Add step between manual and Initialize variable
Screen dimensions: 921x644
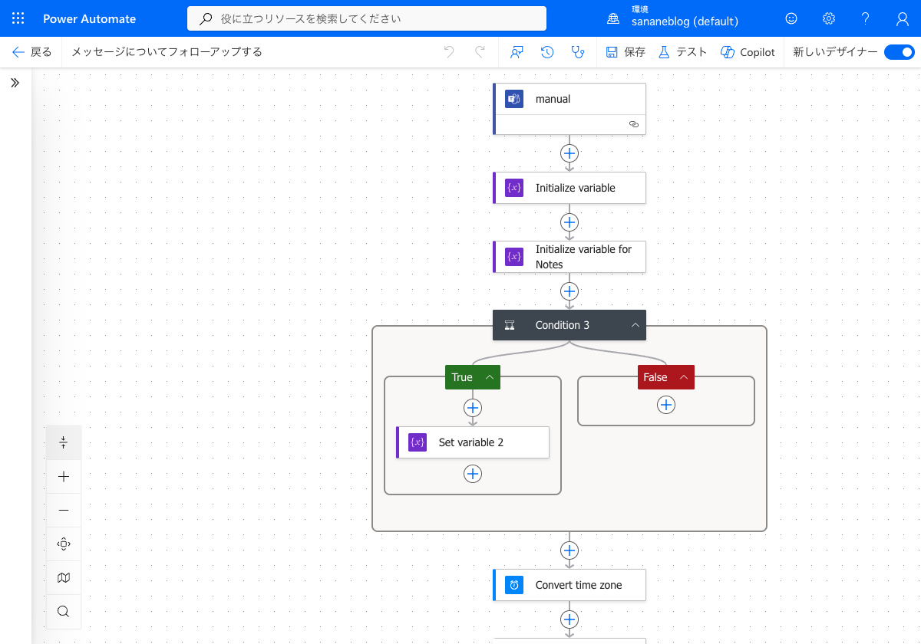(569, 153)
